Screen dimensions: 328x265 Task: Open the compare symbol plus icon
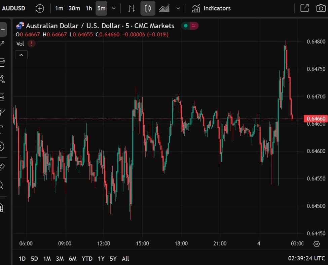point(40,8)
